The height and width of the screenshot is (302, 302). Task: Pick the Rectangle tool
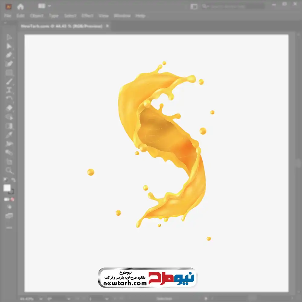point(9,72)
